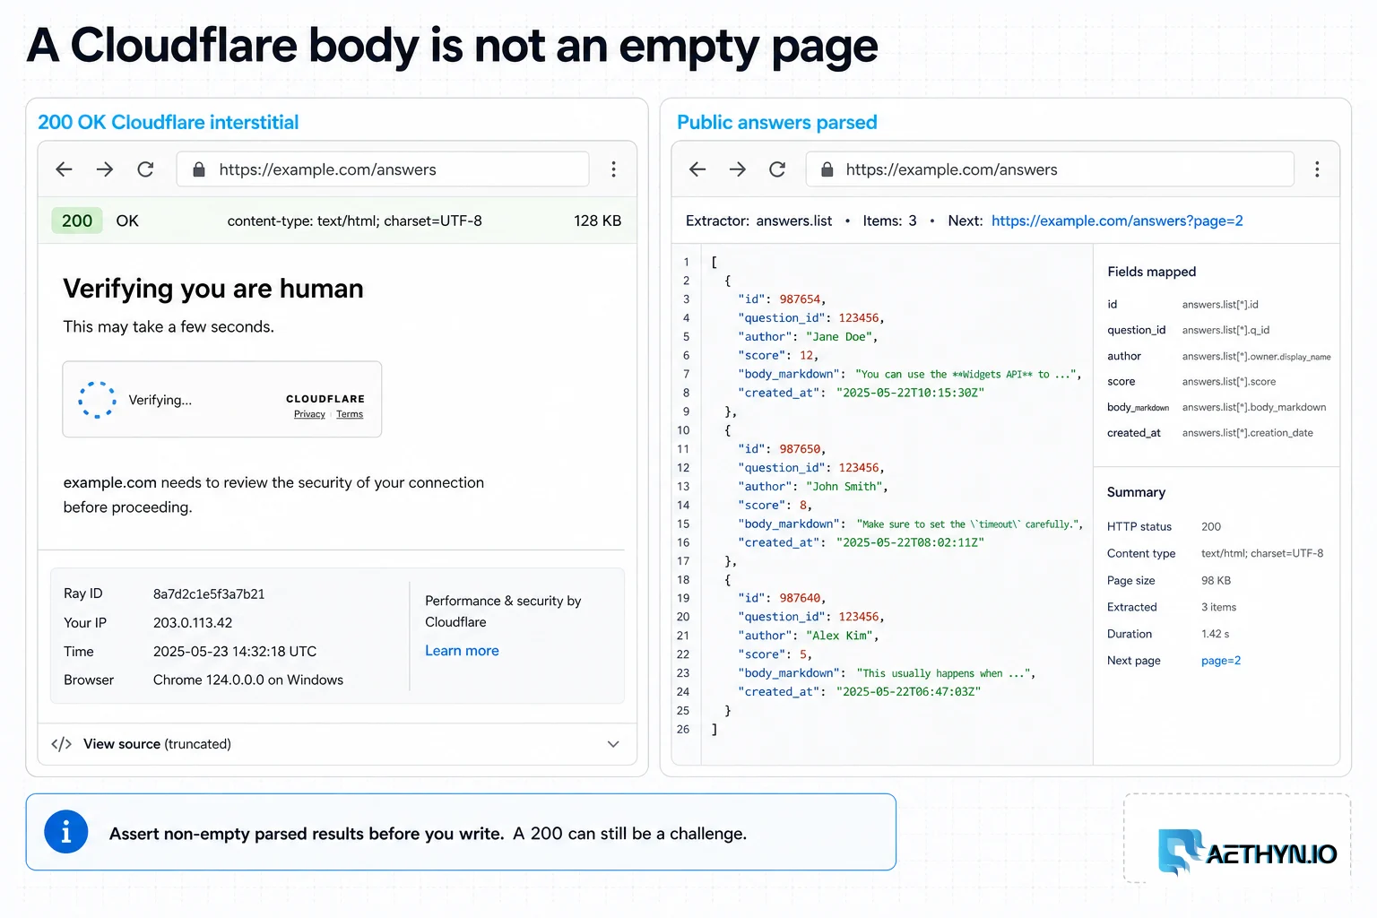Select the Ray ID value 8a7d2c1e5f3a7b21
This screenshot has height=918, width=1377.
(209, 594)
